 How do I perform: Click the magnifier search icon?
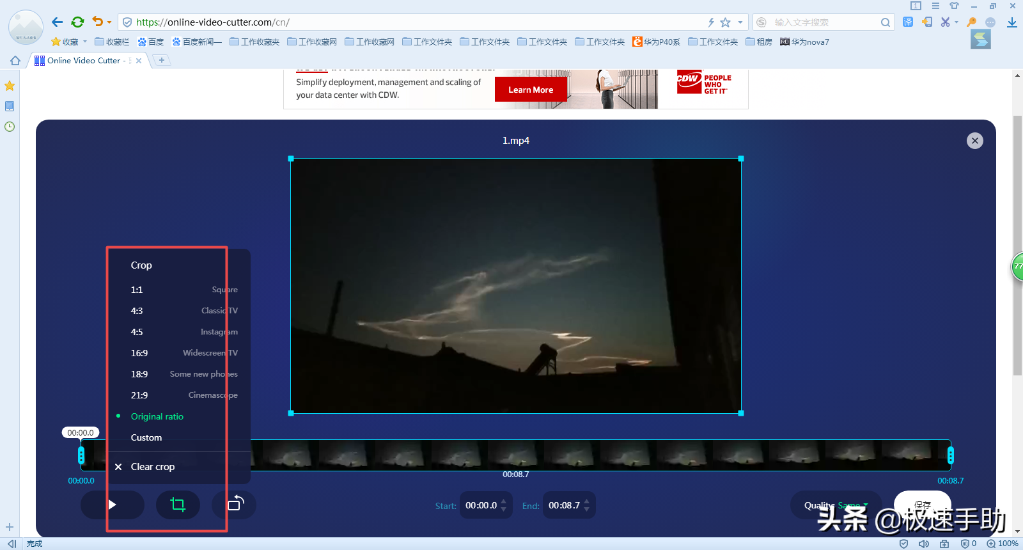[886, 22]
